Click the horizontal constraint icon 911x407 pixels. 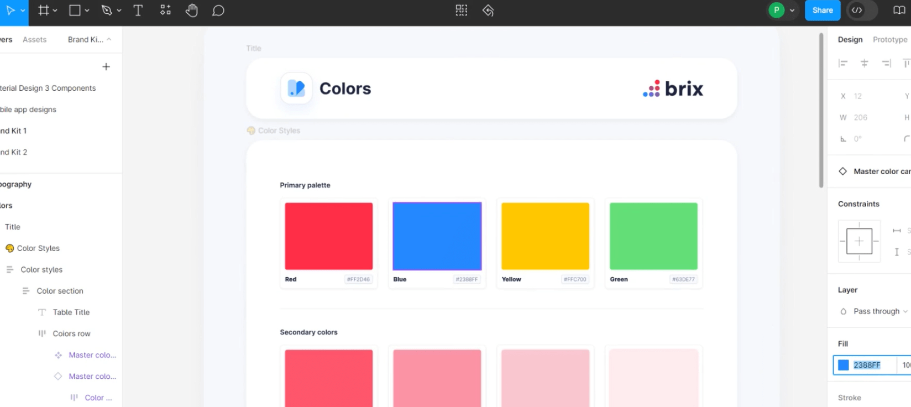pos(897,231)
